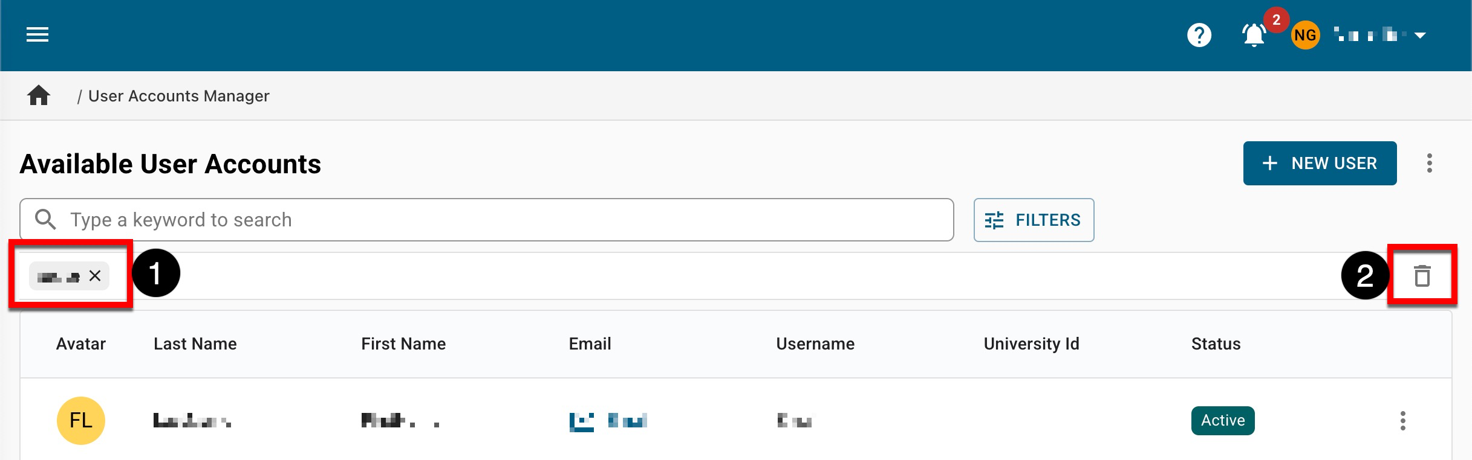
Task: Click the FL user's email link
Action: click(608, 421)
